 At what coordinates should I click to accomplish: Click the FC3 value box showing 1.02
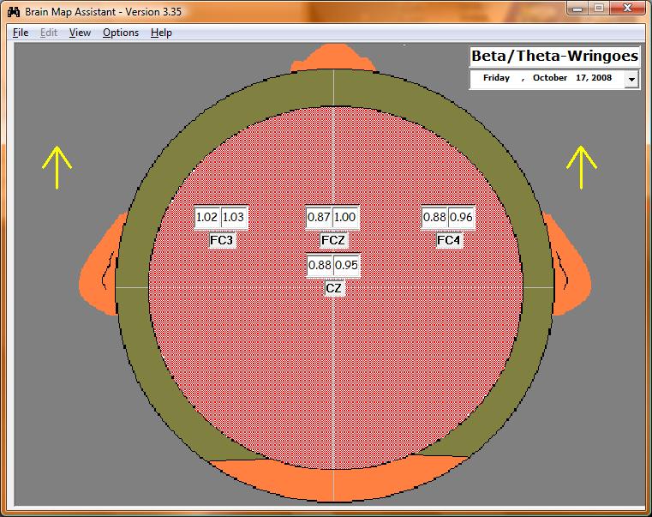pos(206,218)
